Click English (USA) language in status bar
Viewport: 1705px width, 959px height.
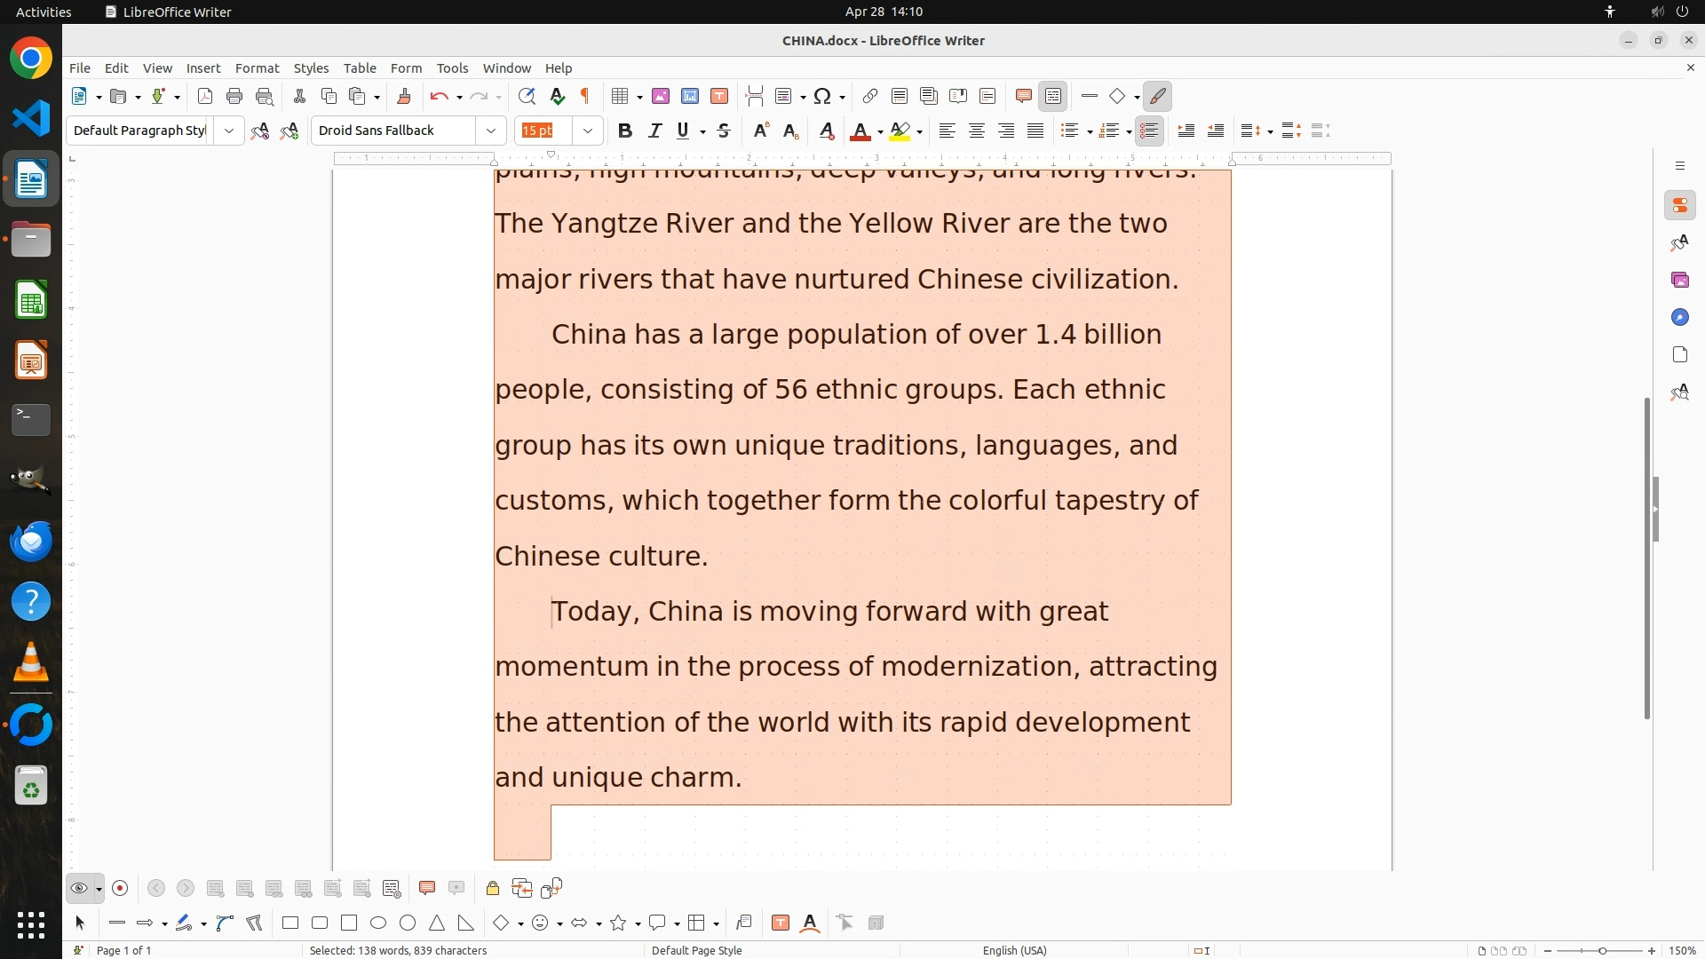click(1014, 950)
